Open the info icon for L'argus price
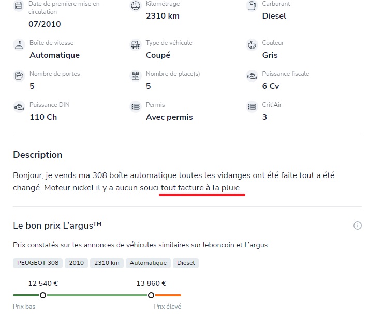 point(357,226)
